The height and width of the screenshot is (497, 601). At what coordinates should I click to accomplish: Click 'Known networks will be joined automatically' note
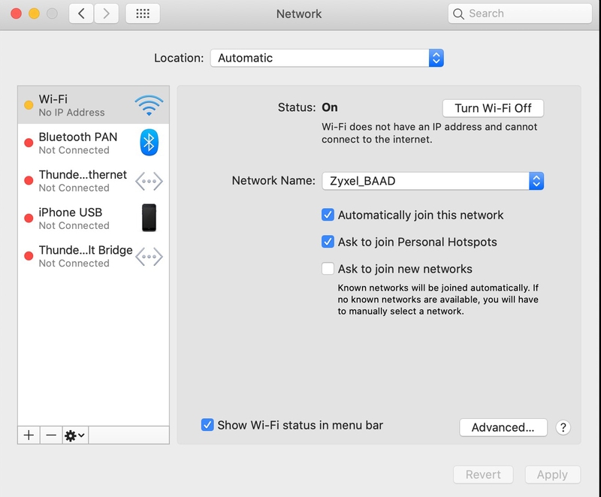click(x=438, y=300)
